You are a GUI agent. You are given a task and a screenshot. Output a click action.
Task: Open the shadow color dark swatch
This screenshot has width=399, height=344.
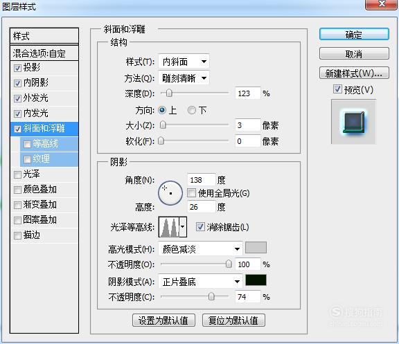pyautogui.click(x=256, y=280)
